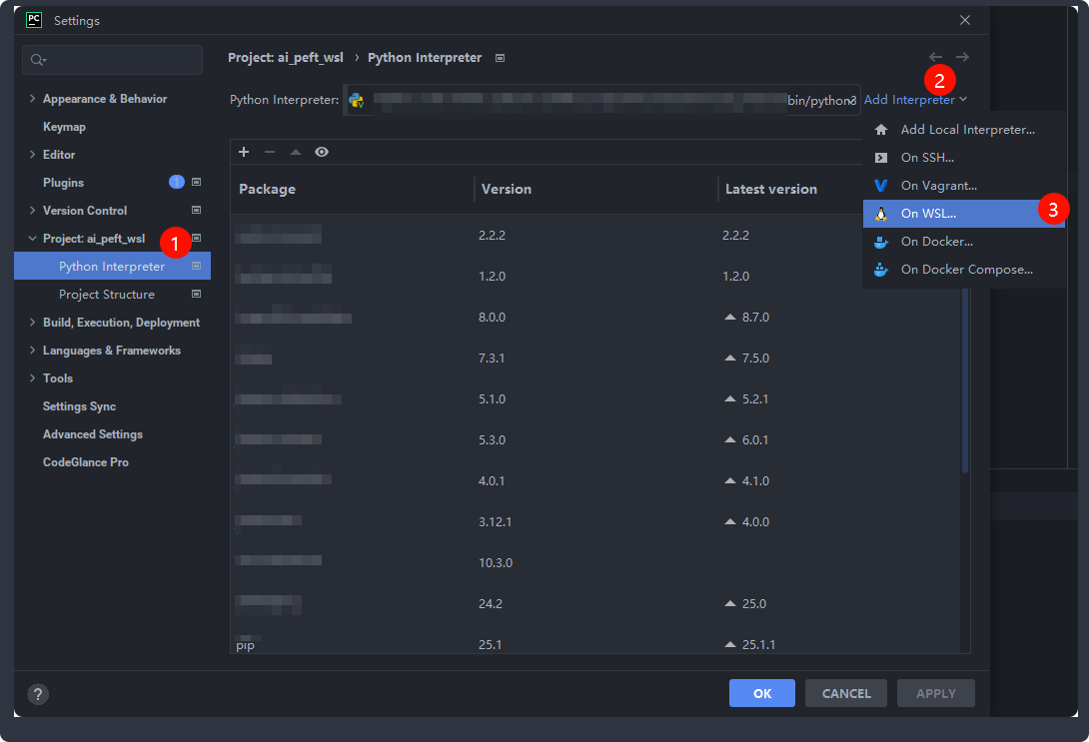
Task: Click the package list vertical scrollbar
Action: click(x=965, y=381)
